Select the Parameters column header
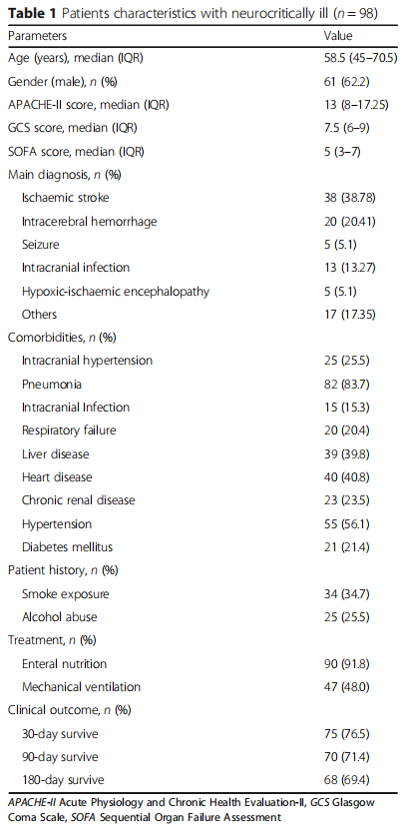 click(x=37, y=36)
